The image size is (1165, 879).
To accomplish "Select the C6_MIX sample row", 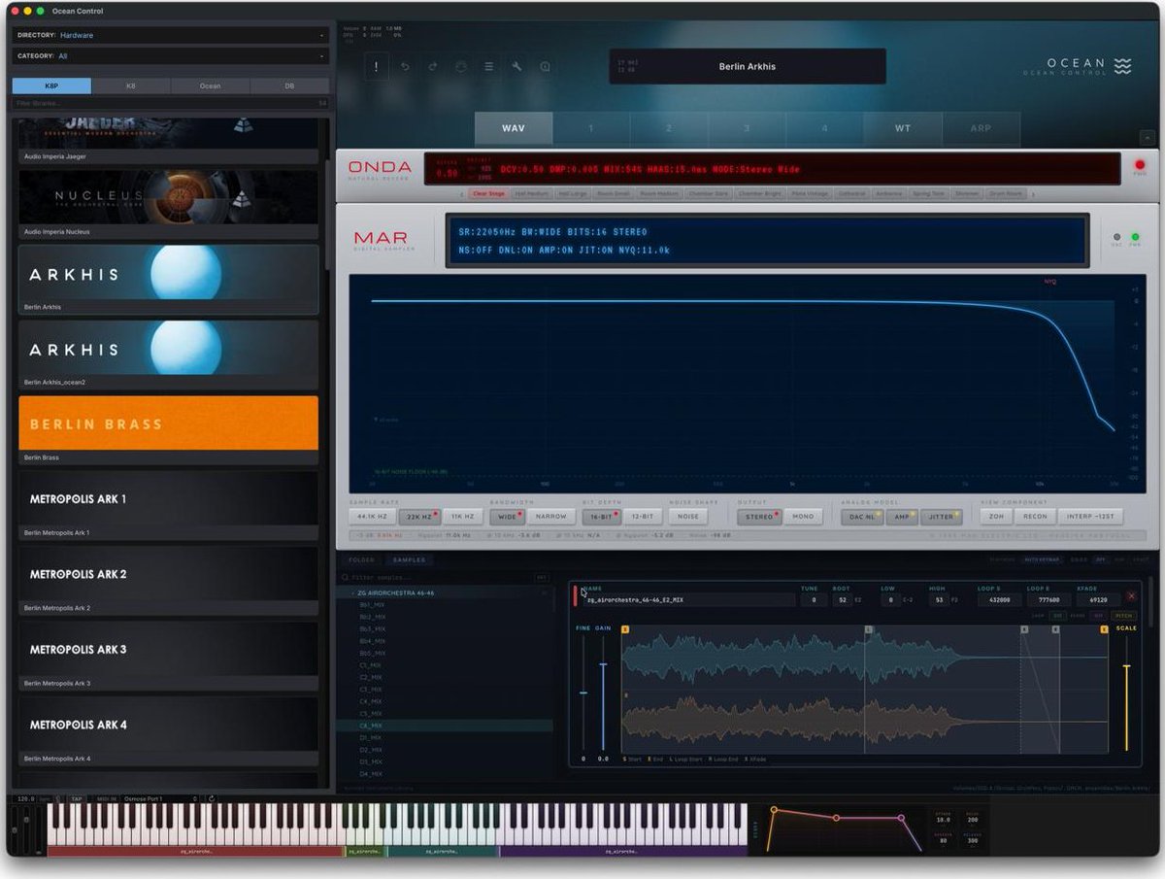I will [445, 726].
